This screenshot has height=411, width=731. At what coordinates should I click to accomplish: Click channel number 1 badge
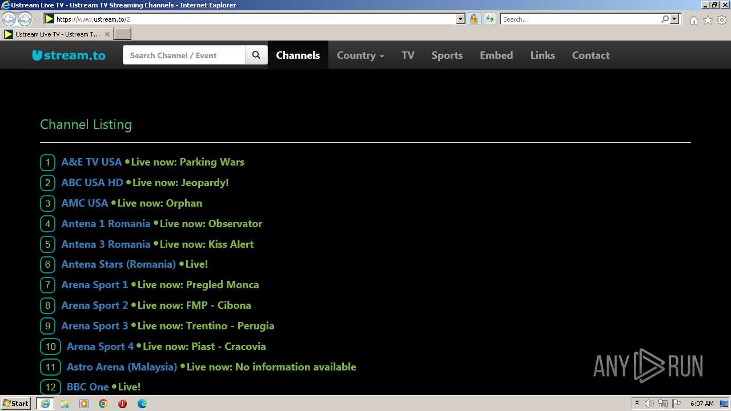[47, 162]
